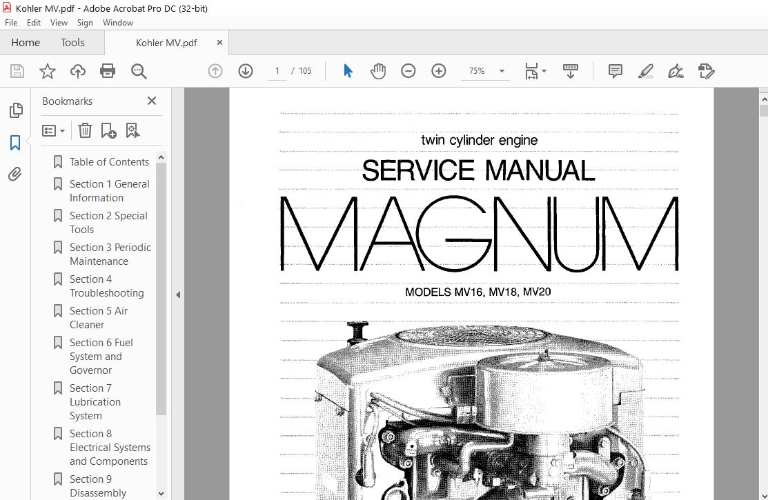This screenshot has height=500, width=768.
Task: Click the 75% zoom value field
Action: [x=477, y=71]
